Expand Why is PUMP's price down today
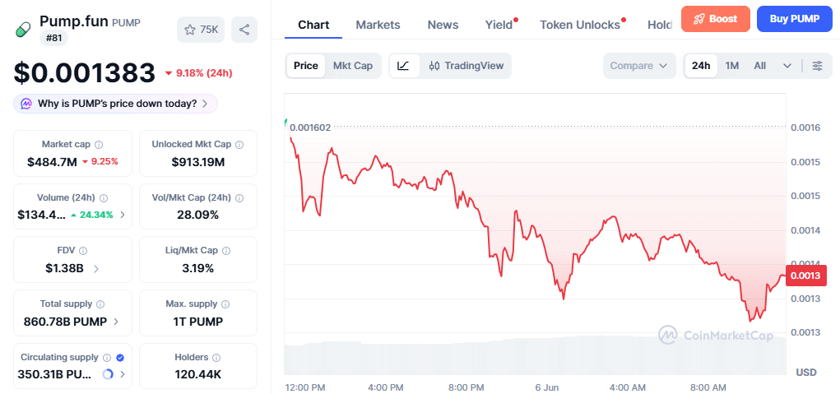The height and width of the screenshot is (394, 840). pyautogui.click(x=116, y=104)
